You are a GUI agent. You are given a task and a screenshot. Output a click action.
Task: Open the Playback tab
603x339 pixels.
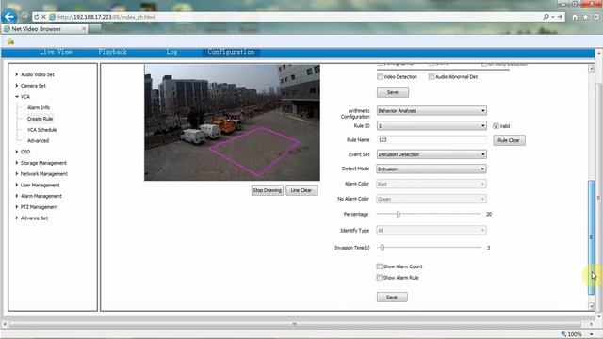click(112, 52)
